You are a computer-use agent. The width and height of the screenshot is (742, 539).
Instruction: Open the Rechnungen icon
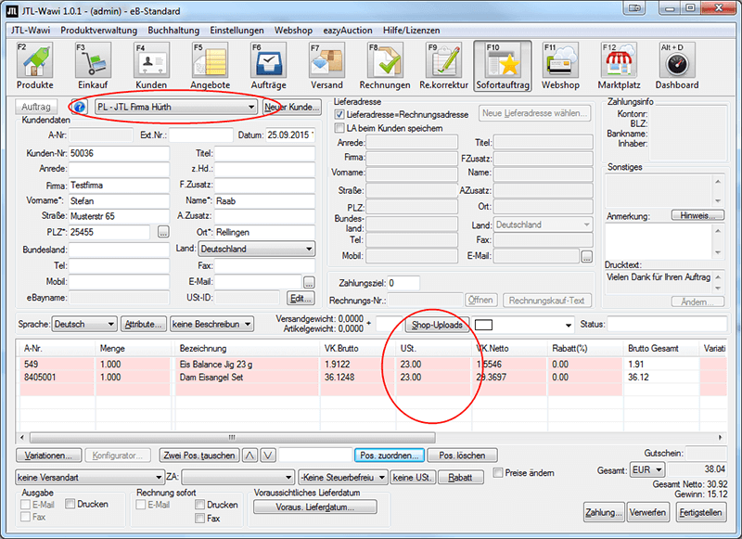tap(385, 60)
